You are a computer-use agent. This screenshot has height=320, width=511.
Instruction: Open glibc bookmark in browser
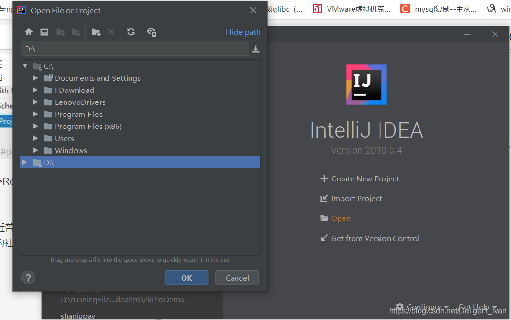[x=285, y=9]
